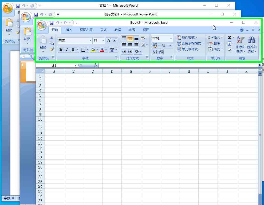Image resolution: width=264 pixels, height=205 pixels.
Task: Click AutoSum sigma button
Action: pos(229,38)
